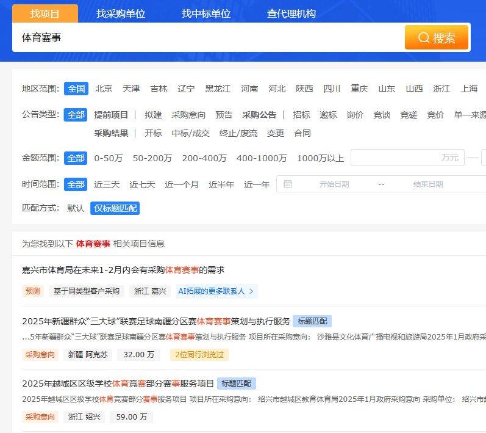The height and width of the screenshot is (433, 486).
Task: Click the magnifier icon in search button
Action: (x=423, y=37)
